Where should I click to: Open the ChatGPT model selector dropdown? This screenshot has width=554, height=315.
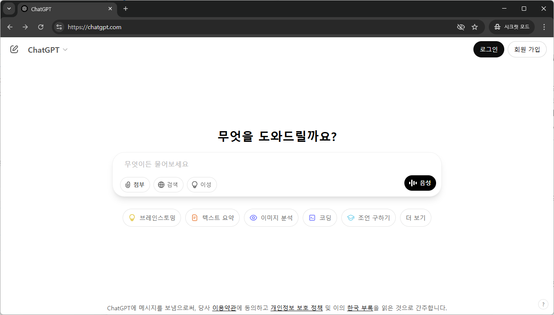[48, 50]
